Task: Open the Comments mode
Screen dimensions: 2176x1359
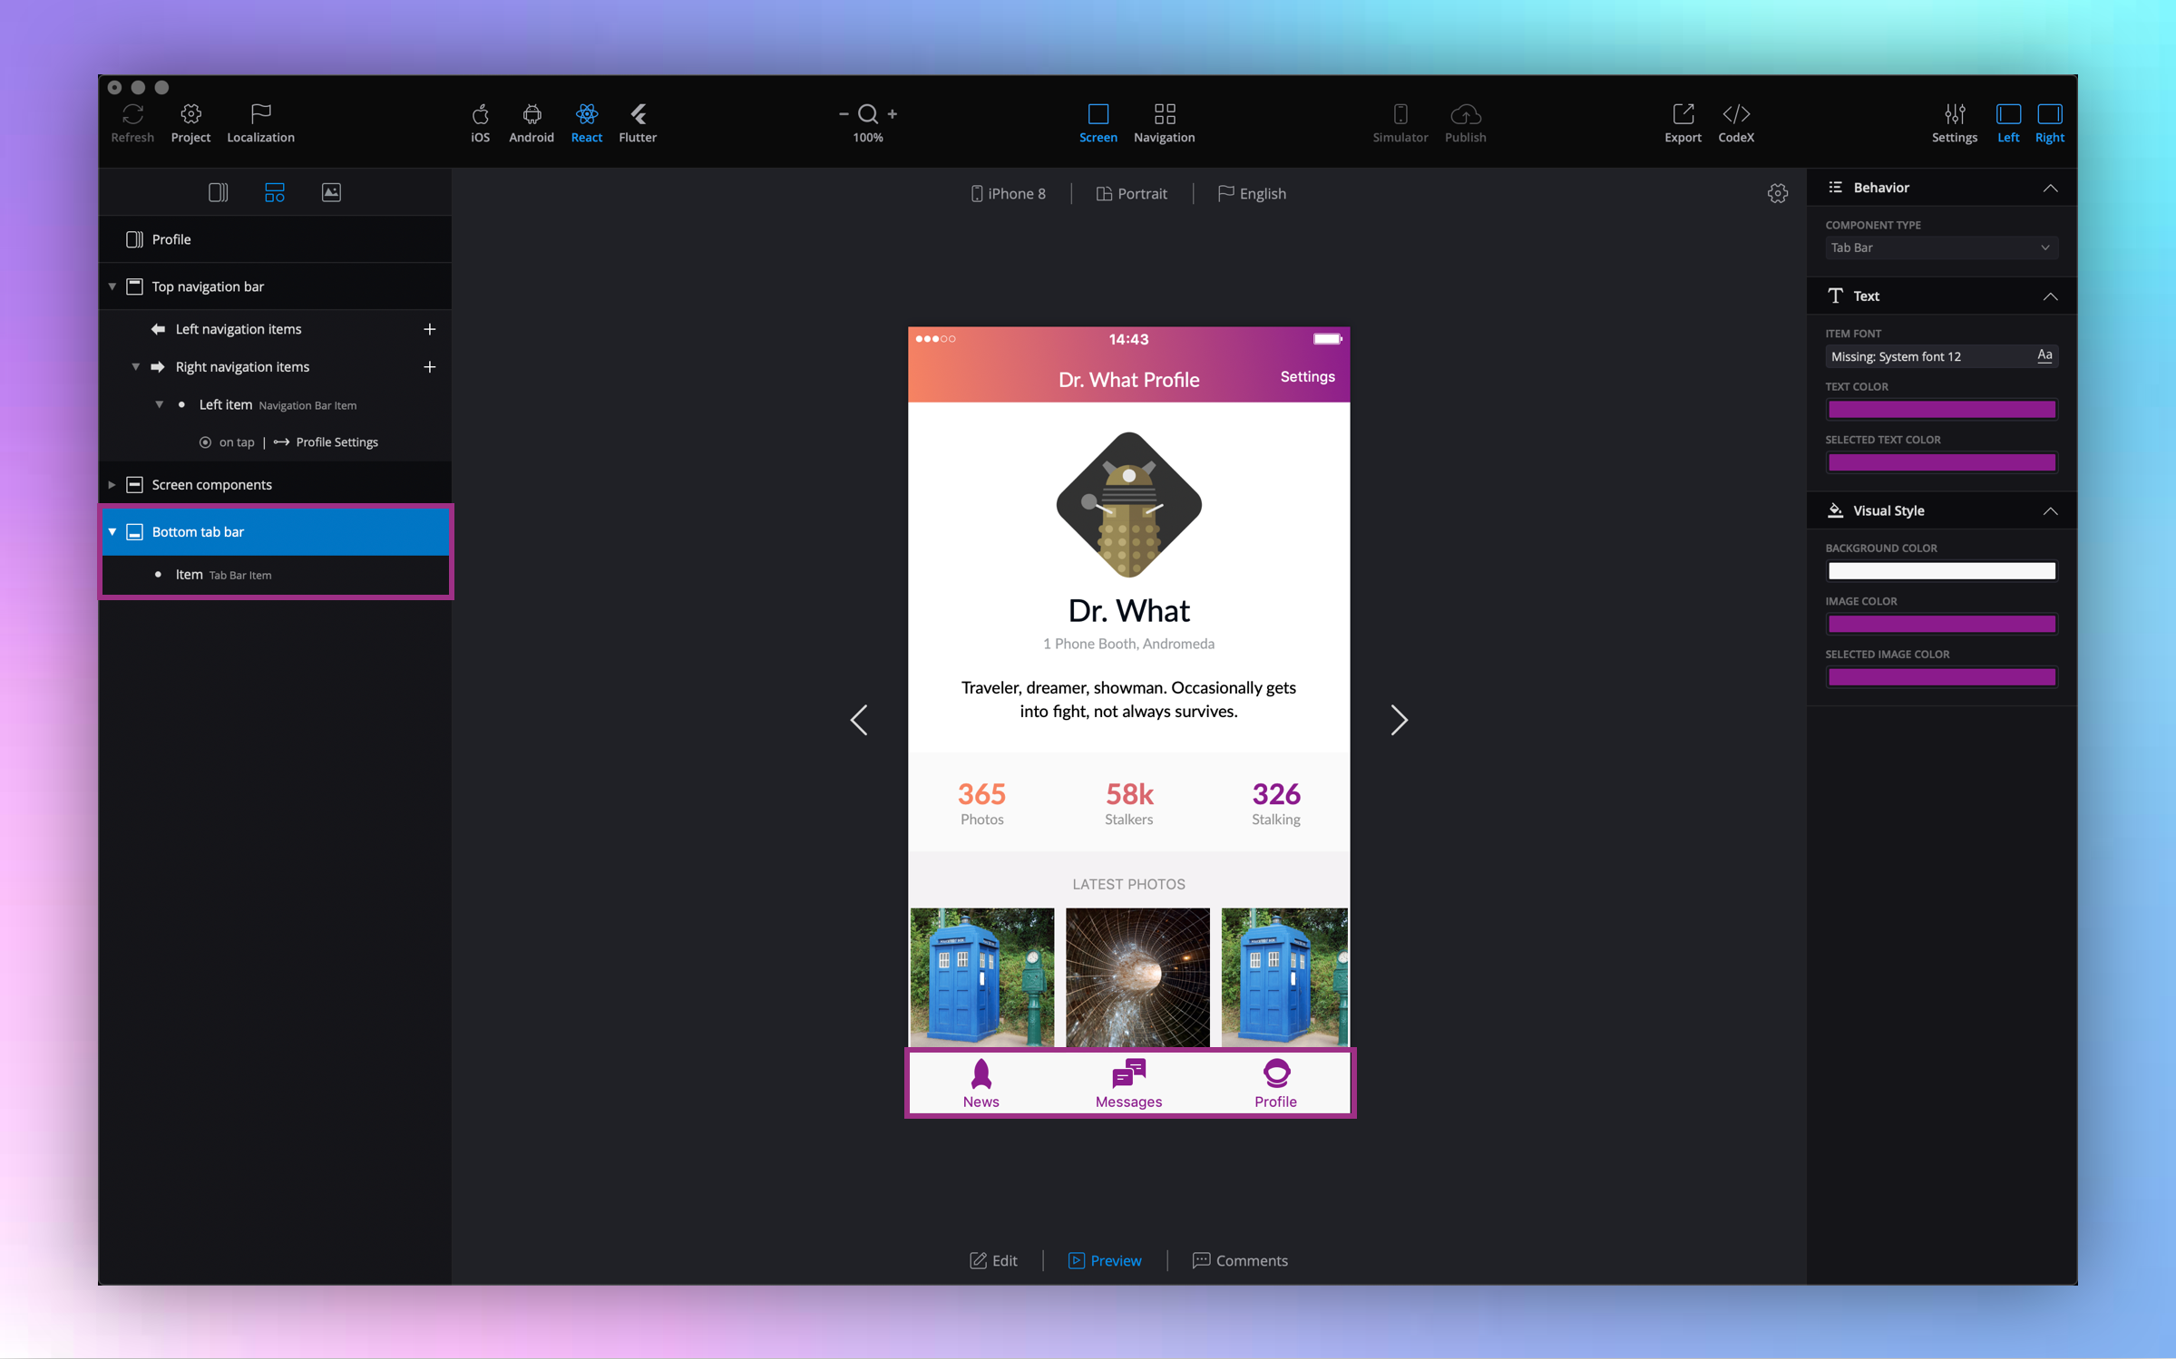Action: point(1239,1260)
